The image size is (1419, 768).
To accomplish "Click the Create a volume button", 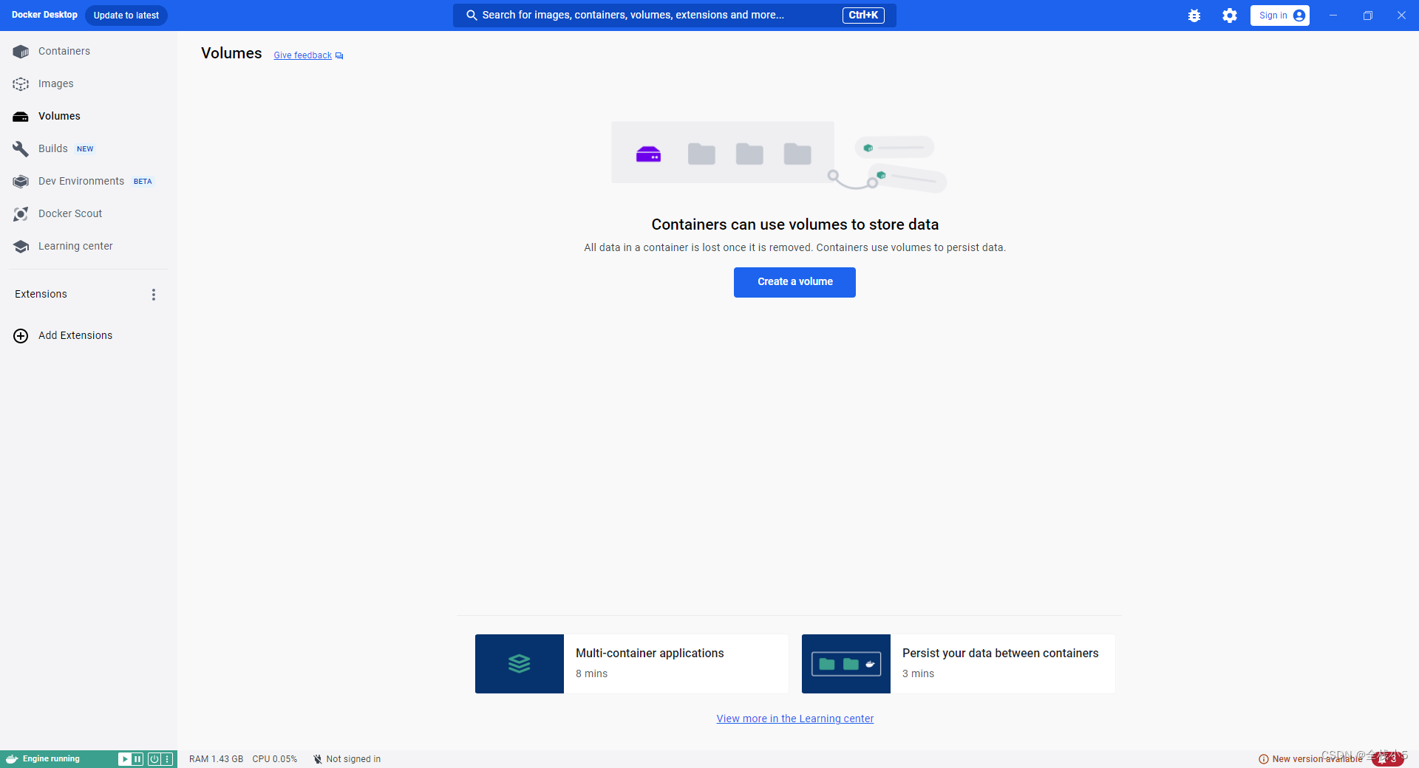I will (794, 282).
